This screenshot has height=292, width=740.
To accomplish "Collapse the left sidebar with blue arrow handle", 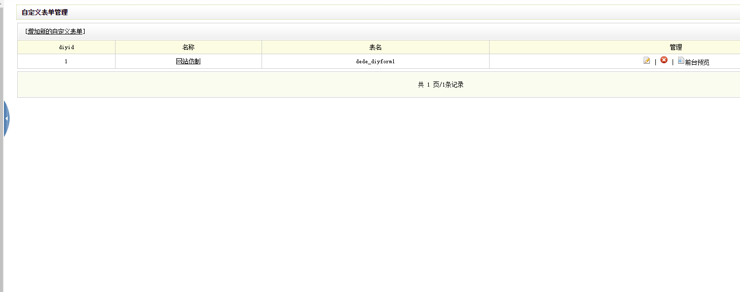I will [x=6, y=118].
